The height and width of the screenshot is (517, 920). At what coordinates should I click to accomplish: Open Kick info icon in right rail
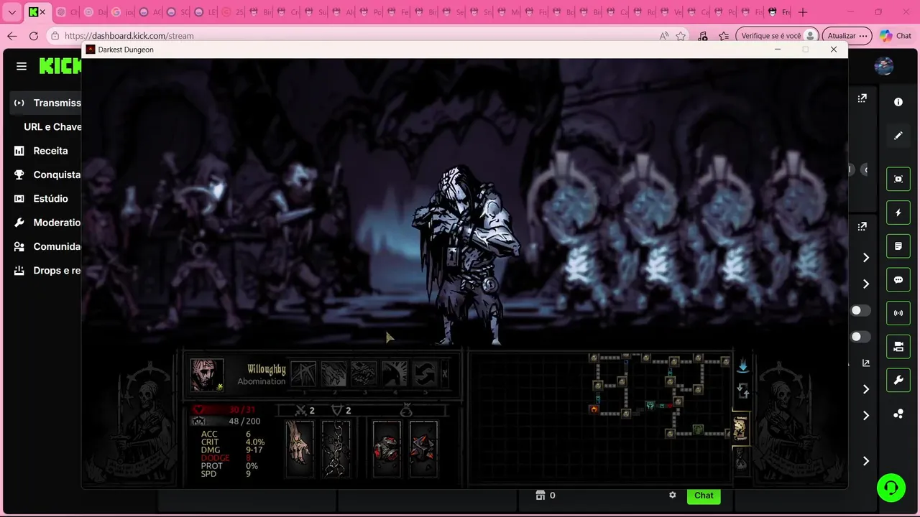click(898, 102)
